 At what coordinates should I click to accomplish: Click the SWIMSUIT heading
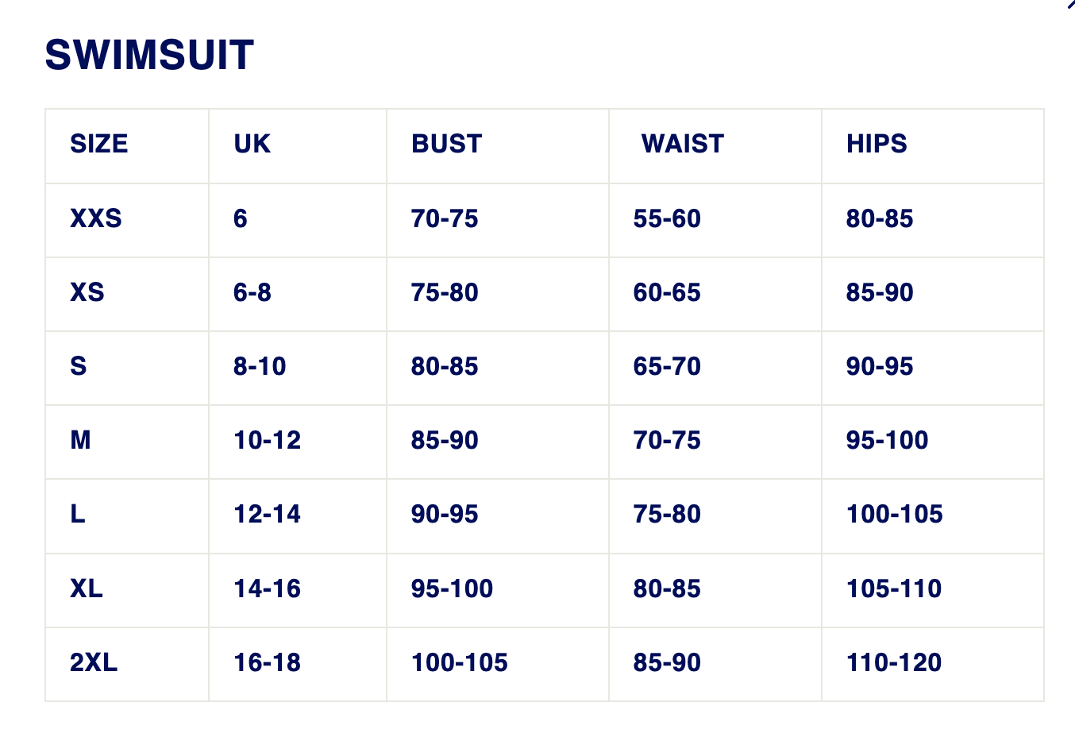(x=149, y=56)
